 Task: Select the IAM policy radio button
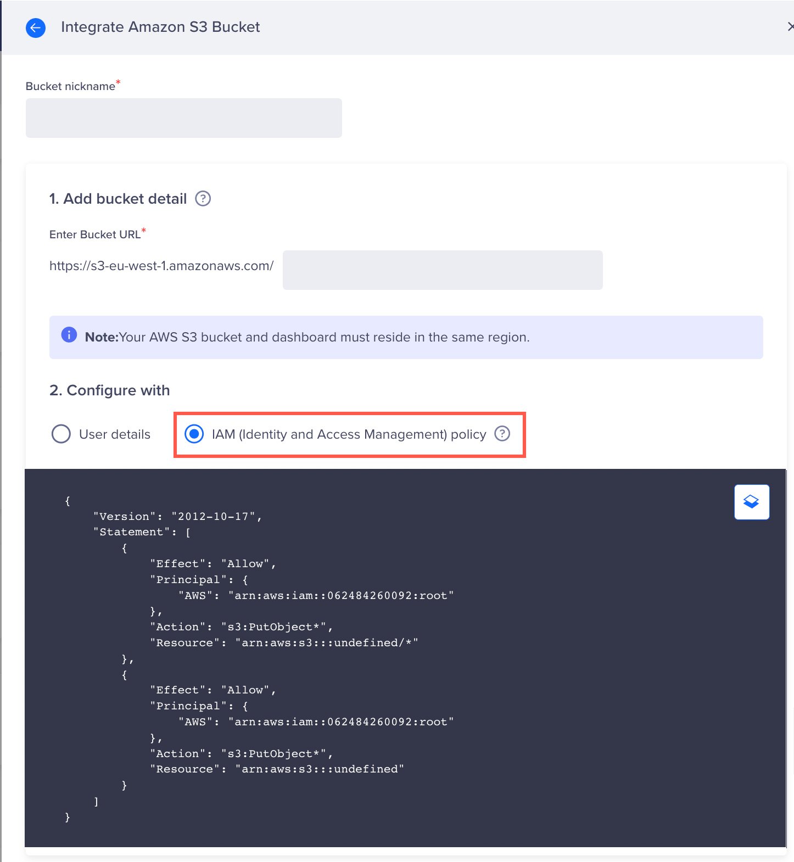194,434
